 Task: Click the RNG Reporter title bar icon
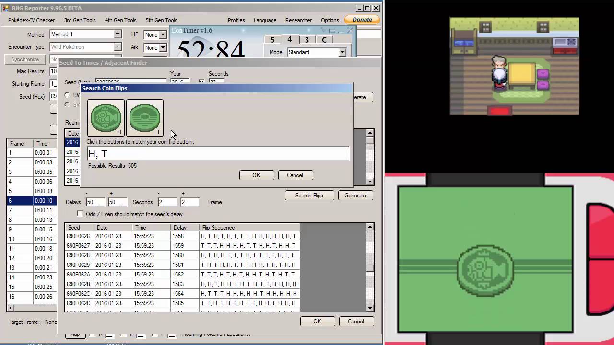point(6,8)
